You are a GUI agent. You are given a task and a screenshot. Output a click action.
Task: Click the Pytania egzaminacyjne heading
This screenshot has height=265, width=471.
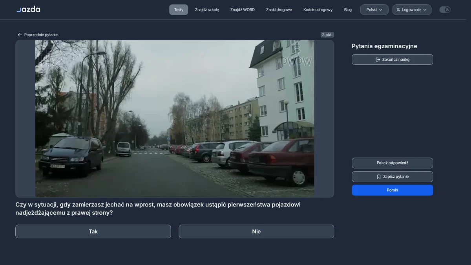(x=384, y=46)
